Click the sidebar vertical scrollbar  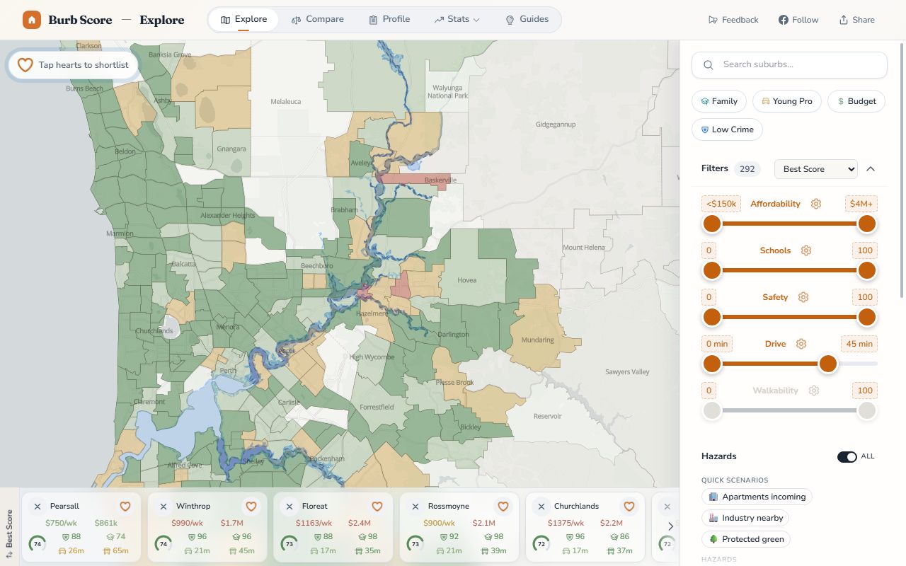click(x=902, y=170)
